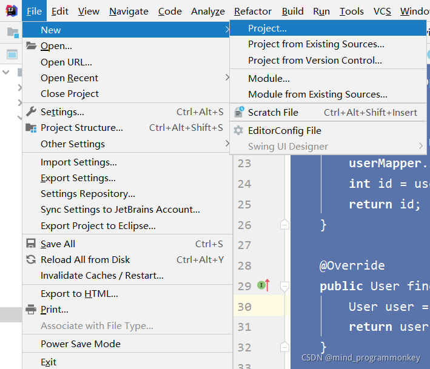The height and width of the screenshot is (369, 430).
Task: Click the Save All floppy disk icon
Action: click(x=31, y=243)
